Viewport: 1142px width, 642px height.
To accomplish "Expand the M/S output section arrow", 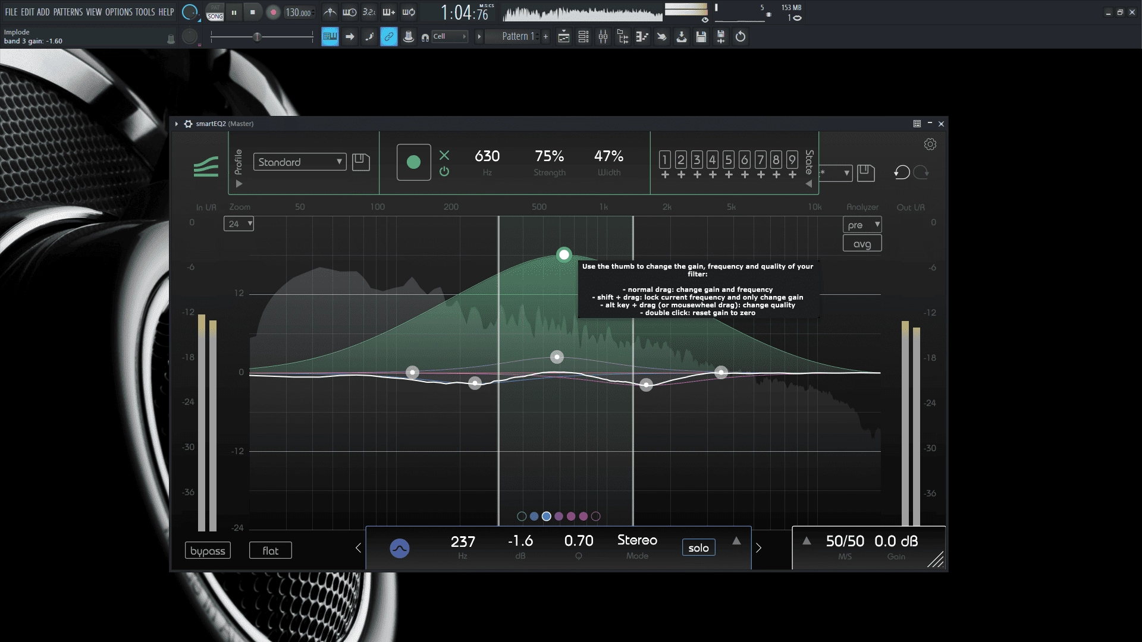I will coord(807,541).
